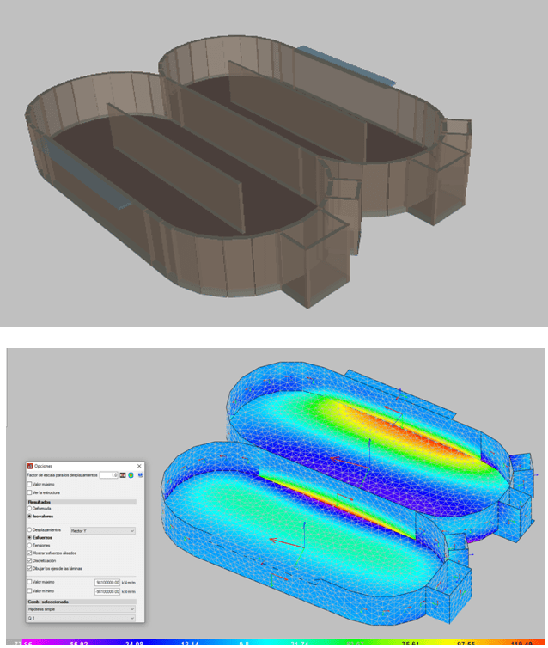Click the displacement scale factor field

pos(108,475)
